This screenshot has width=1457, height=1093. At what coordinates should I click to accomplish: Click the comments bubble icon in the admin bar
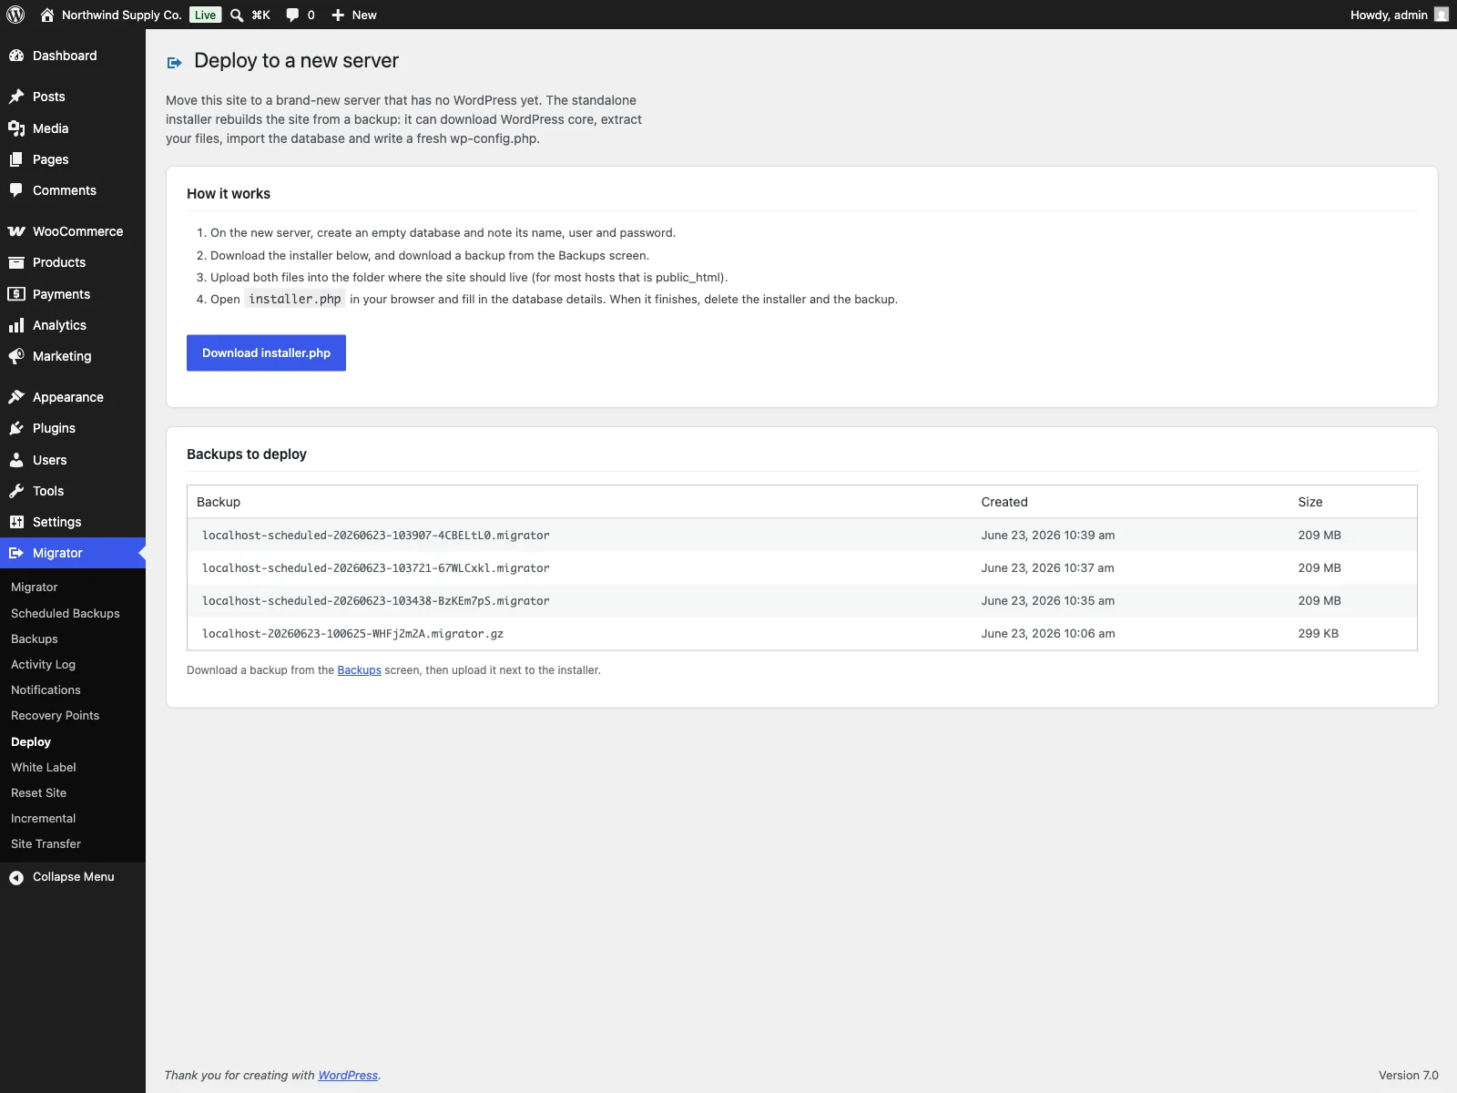[292, 15]
